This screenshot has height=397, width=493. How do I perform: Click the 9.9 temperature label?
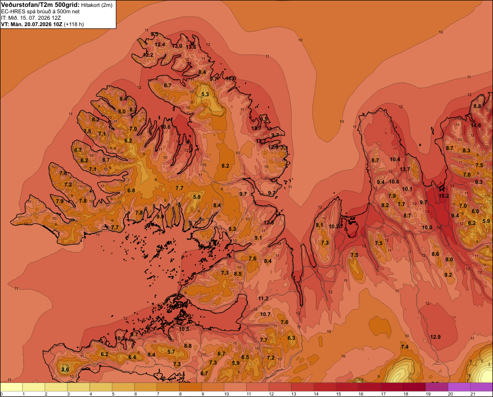point(264,118)
